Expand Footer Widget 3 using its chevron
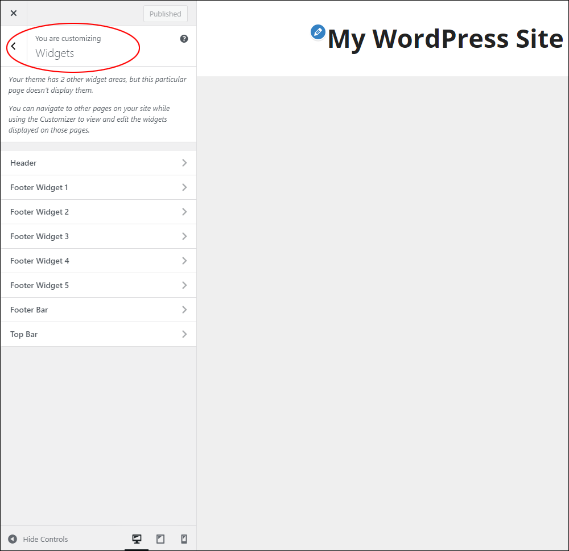The height and width of the screenshot is (551, 569). 184,236
